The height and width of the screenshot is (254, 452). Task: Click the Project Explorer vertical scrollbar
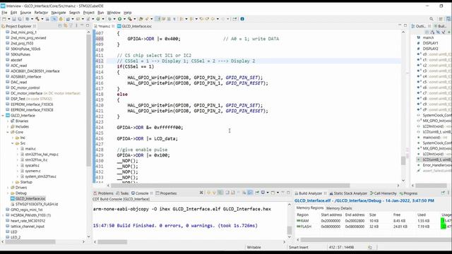click(x=88, y=101)
